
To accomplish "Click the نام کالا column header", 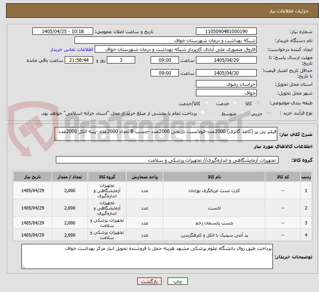I will point(214,177).
